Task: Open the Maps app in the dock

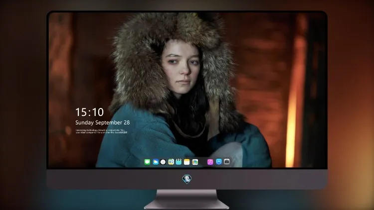Action: (x=171, y=162)
